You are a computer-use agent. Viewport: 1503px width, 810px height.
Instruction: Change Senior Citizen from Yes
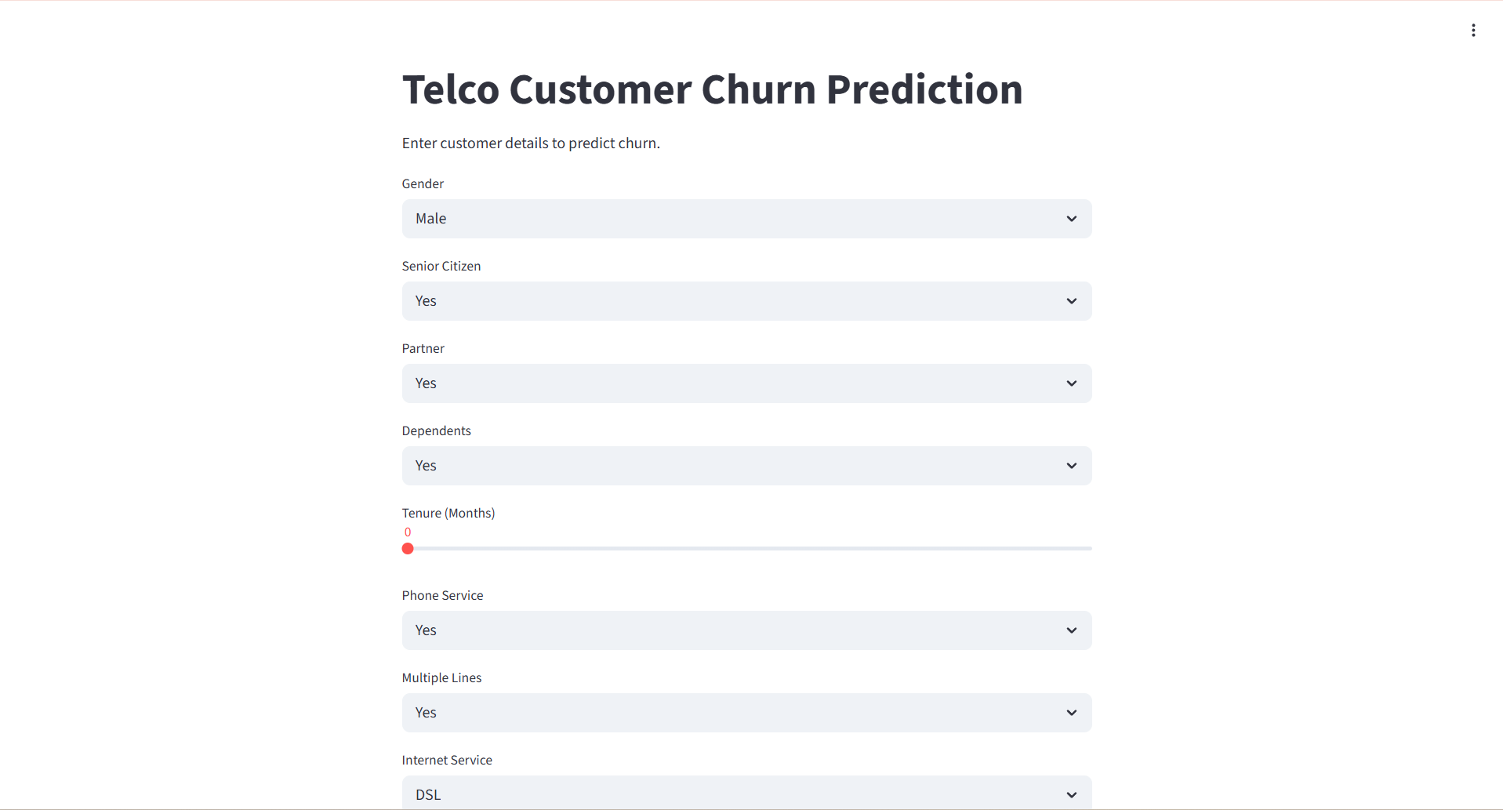pos(745,301)
